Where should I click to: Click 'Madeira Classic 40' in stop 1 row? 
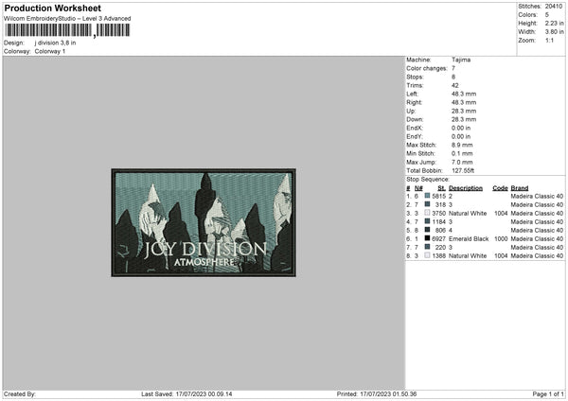(x=537, y=196)
